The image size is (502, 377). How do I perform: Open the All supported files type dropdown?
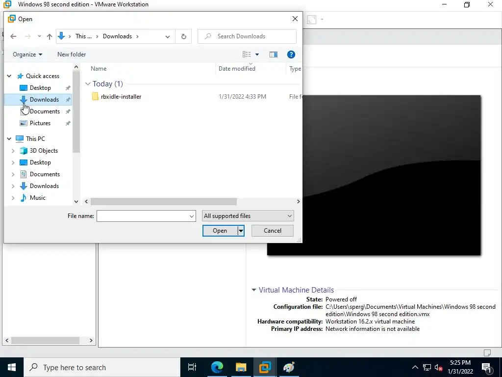point(248,216)
